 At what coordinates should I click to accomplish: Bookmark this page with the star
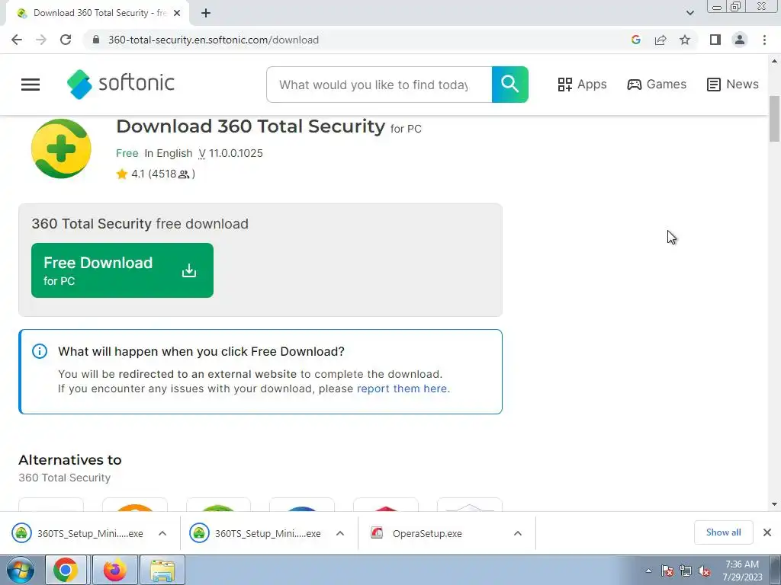coord(685,40)
